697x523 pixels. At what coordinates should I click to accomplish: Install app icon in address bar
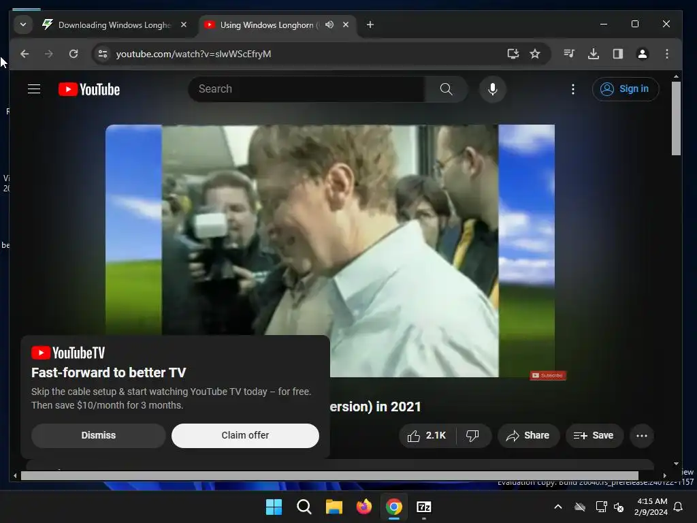513,54
